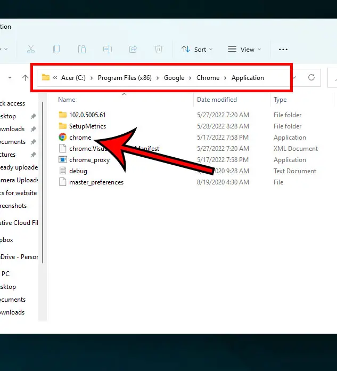Screen dimensions: 337x371
Task: Expand the address bar history chevron
Action: click(295, 77)
